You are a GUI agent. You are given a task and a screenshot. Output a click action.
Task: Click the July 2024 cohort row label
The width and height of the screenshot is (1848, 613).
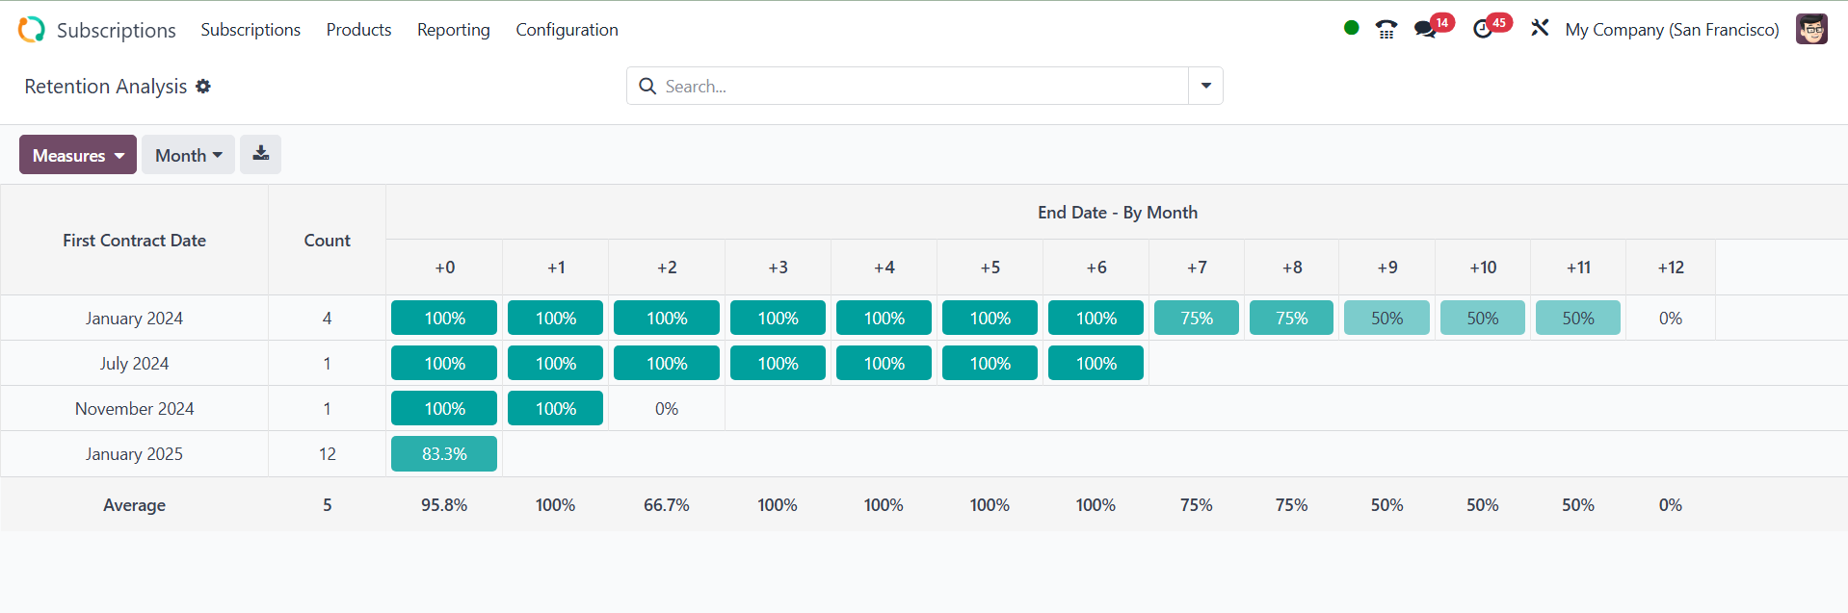click(x=134, y=364)
